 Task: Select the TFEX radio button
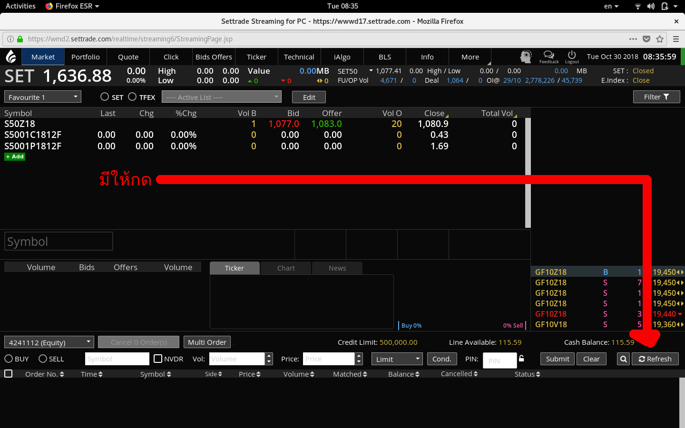coord(132,97)
